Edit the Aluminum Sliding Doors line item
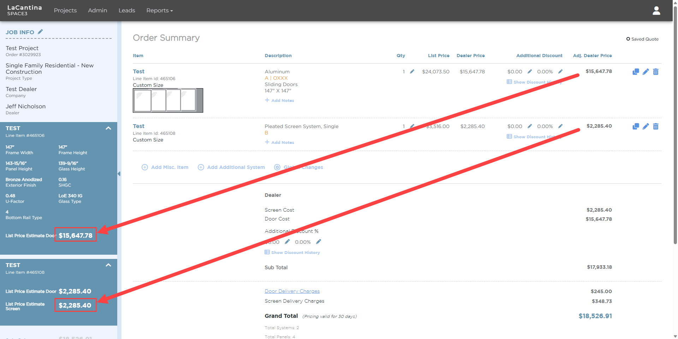The width and height of the screenshot is (678, 339). pyautogui.click(x=646, y=72)
